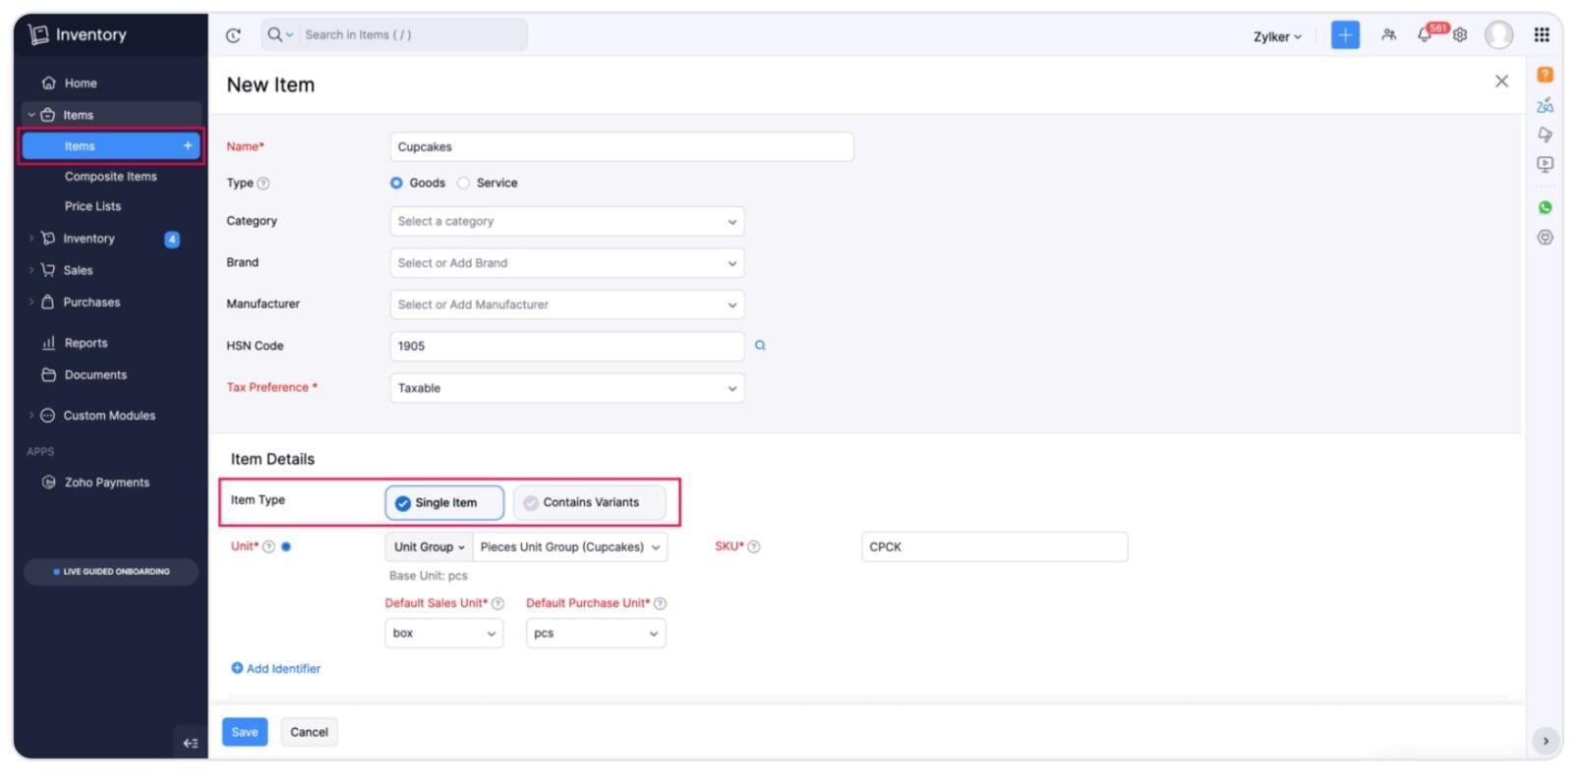Open the Category dropdown

[566, 222]
